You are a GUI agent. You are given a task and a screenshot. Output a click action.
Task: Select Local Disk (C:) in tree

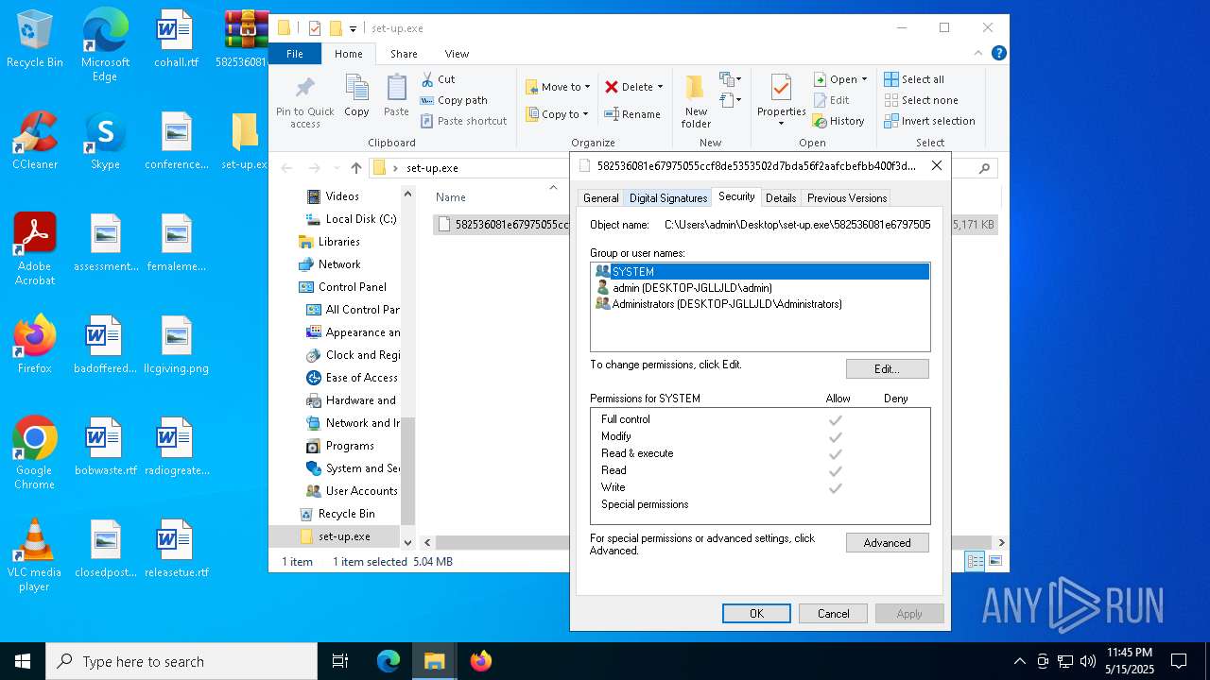351,219
